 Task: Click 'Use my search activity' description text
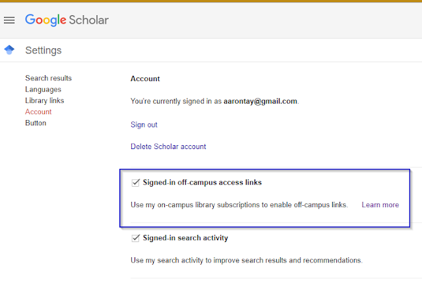tap(247, 261)
